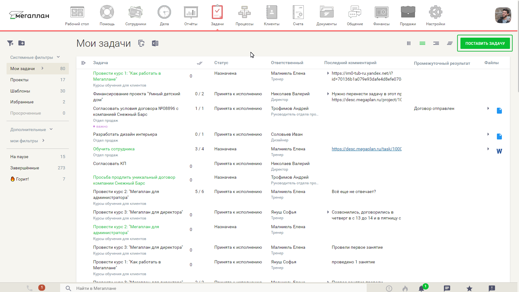The image size is (519, 292).
Task: Expand comment Созвонились, договорились
Action: (x=328, y=212)
